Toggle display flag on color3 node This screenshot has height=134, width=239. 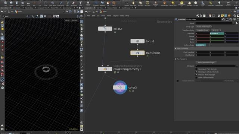click(x=126, y=87)
